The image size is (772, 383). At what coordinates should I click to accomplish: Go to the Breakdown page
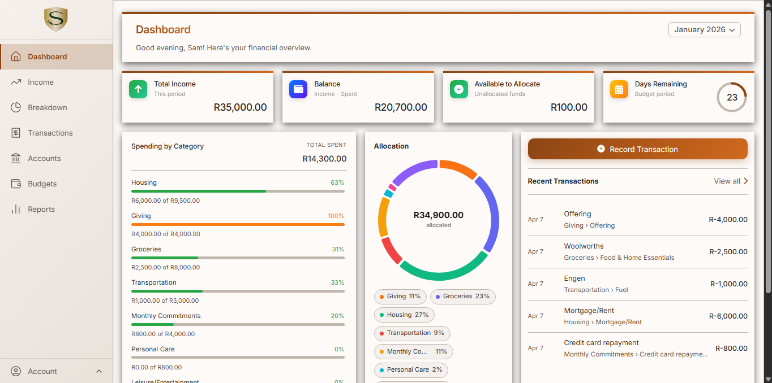click(57, 107)
